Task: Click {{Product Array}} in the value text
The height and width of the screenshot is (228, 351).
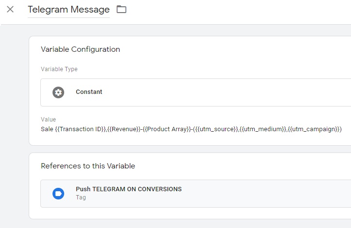Action: [165, 129]
